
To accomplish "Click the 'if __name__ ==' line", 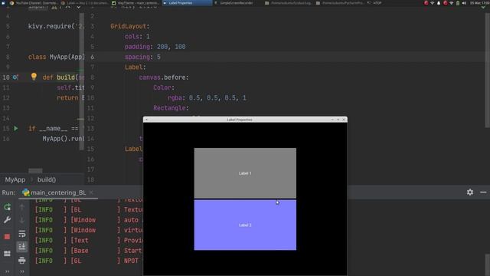I will click(53, 128).
